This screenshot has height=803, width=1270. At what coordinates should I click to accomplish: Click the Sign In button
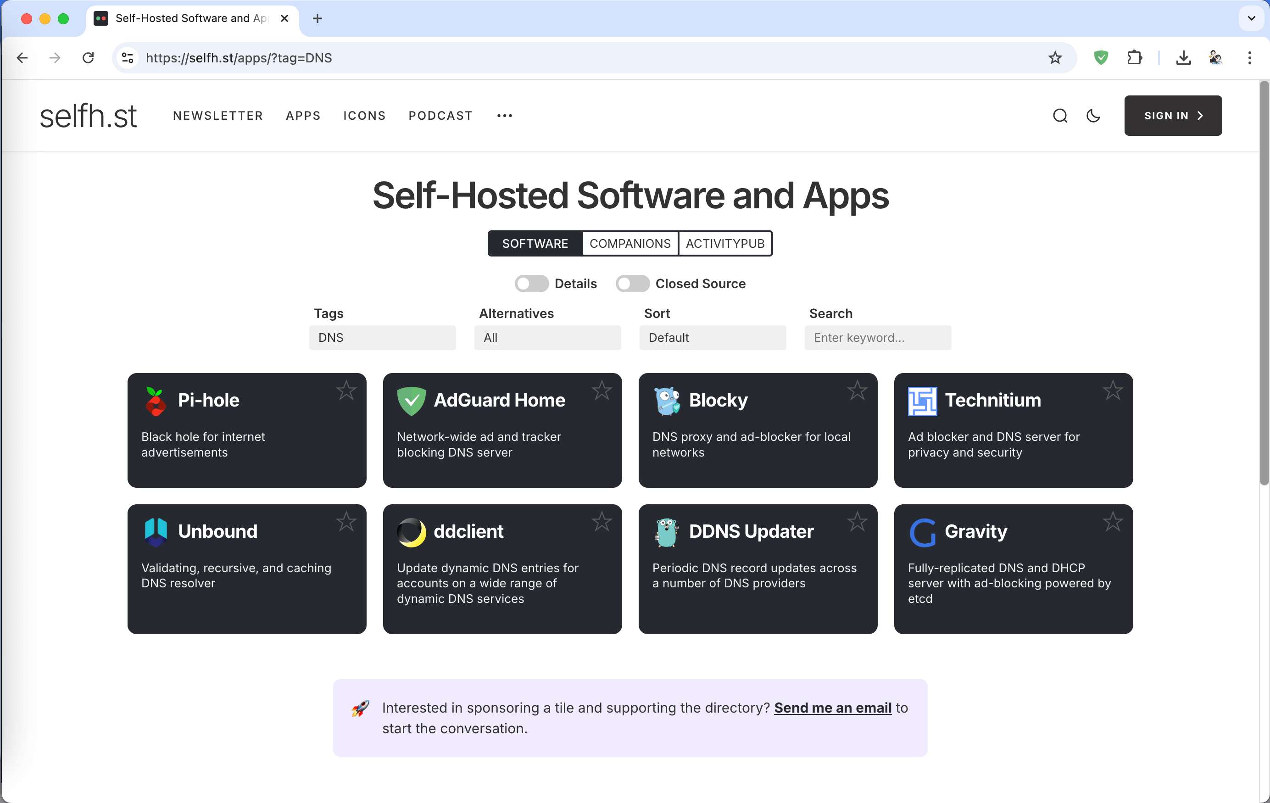click(1173, 116)
